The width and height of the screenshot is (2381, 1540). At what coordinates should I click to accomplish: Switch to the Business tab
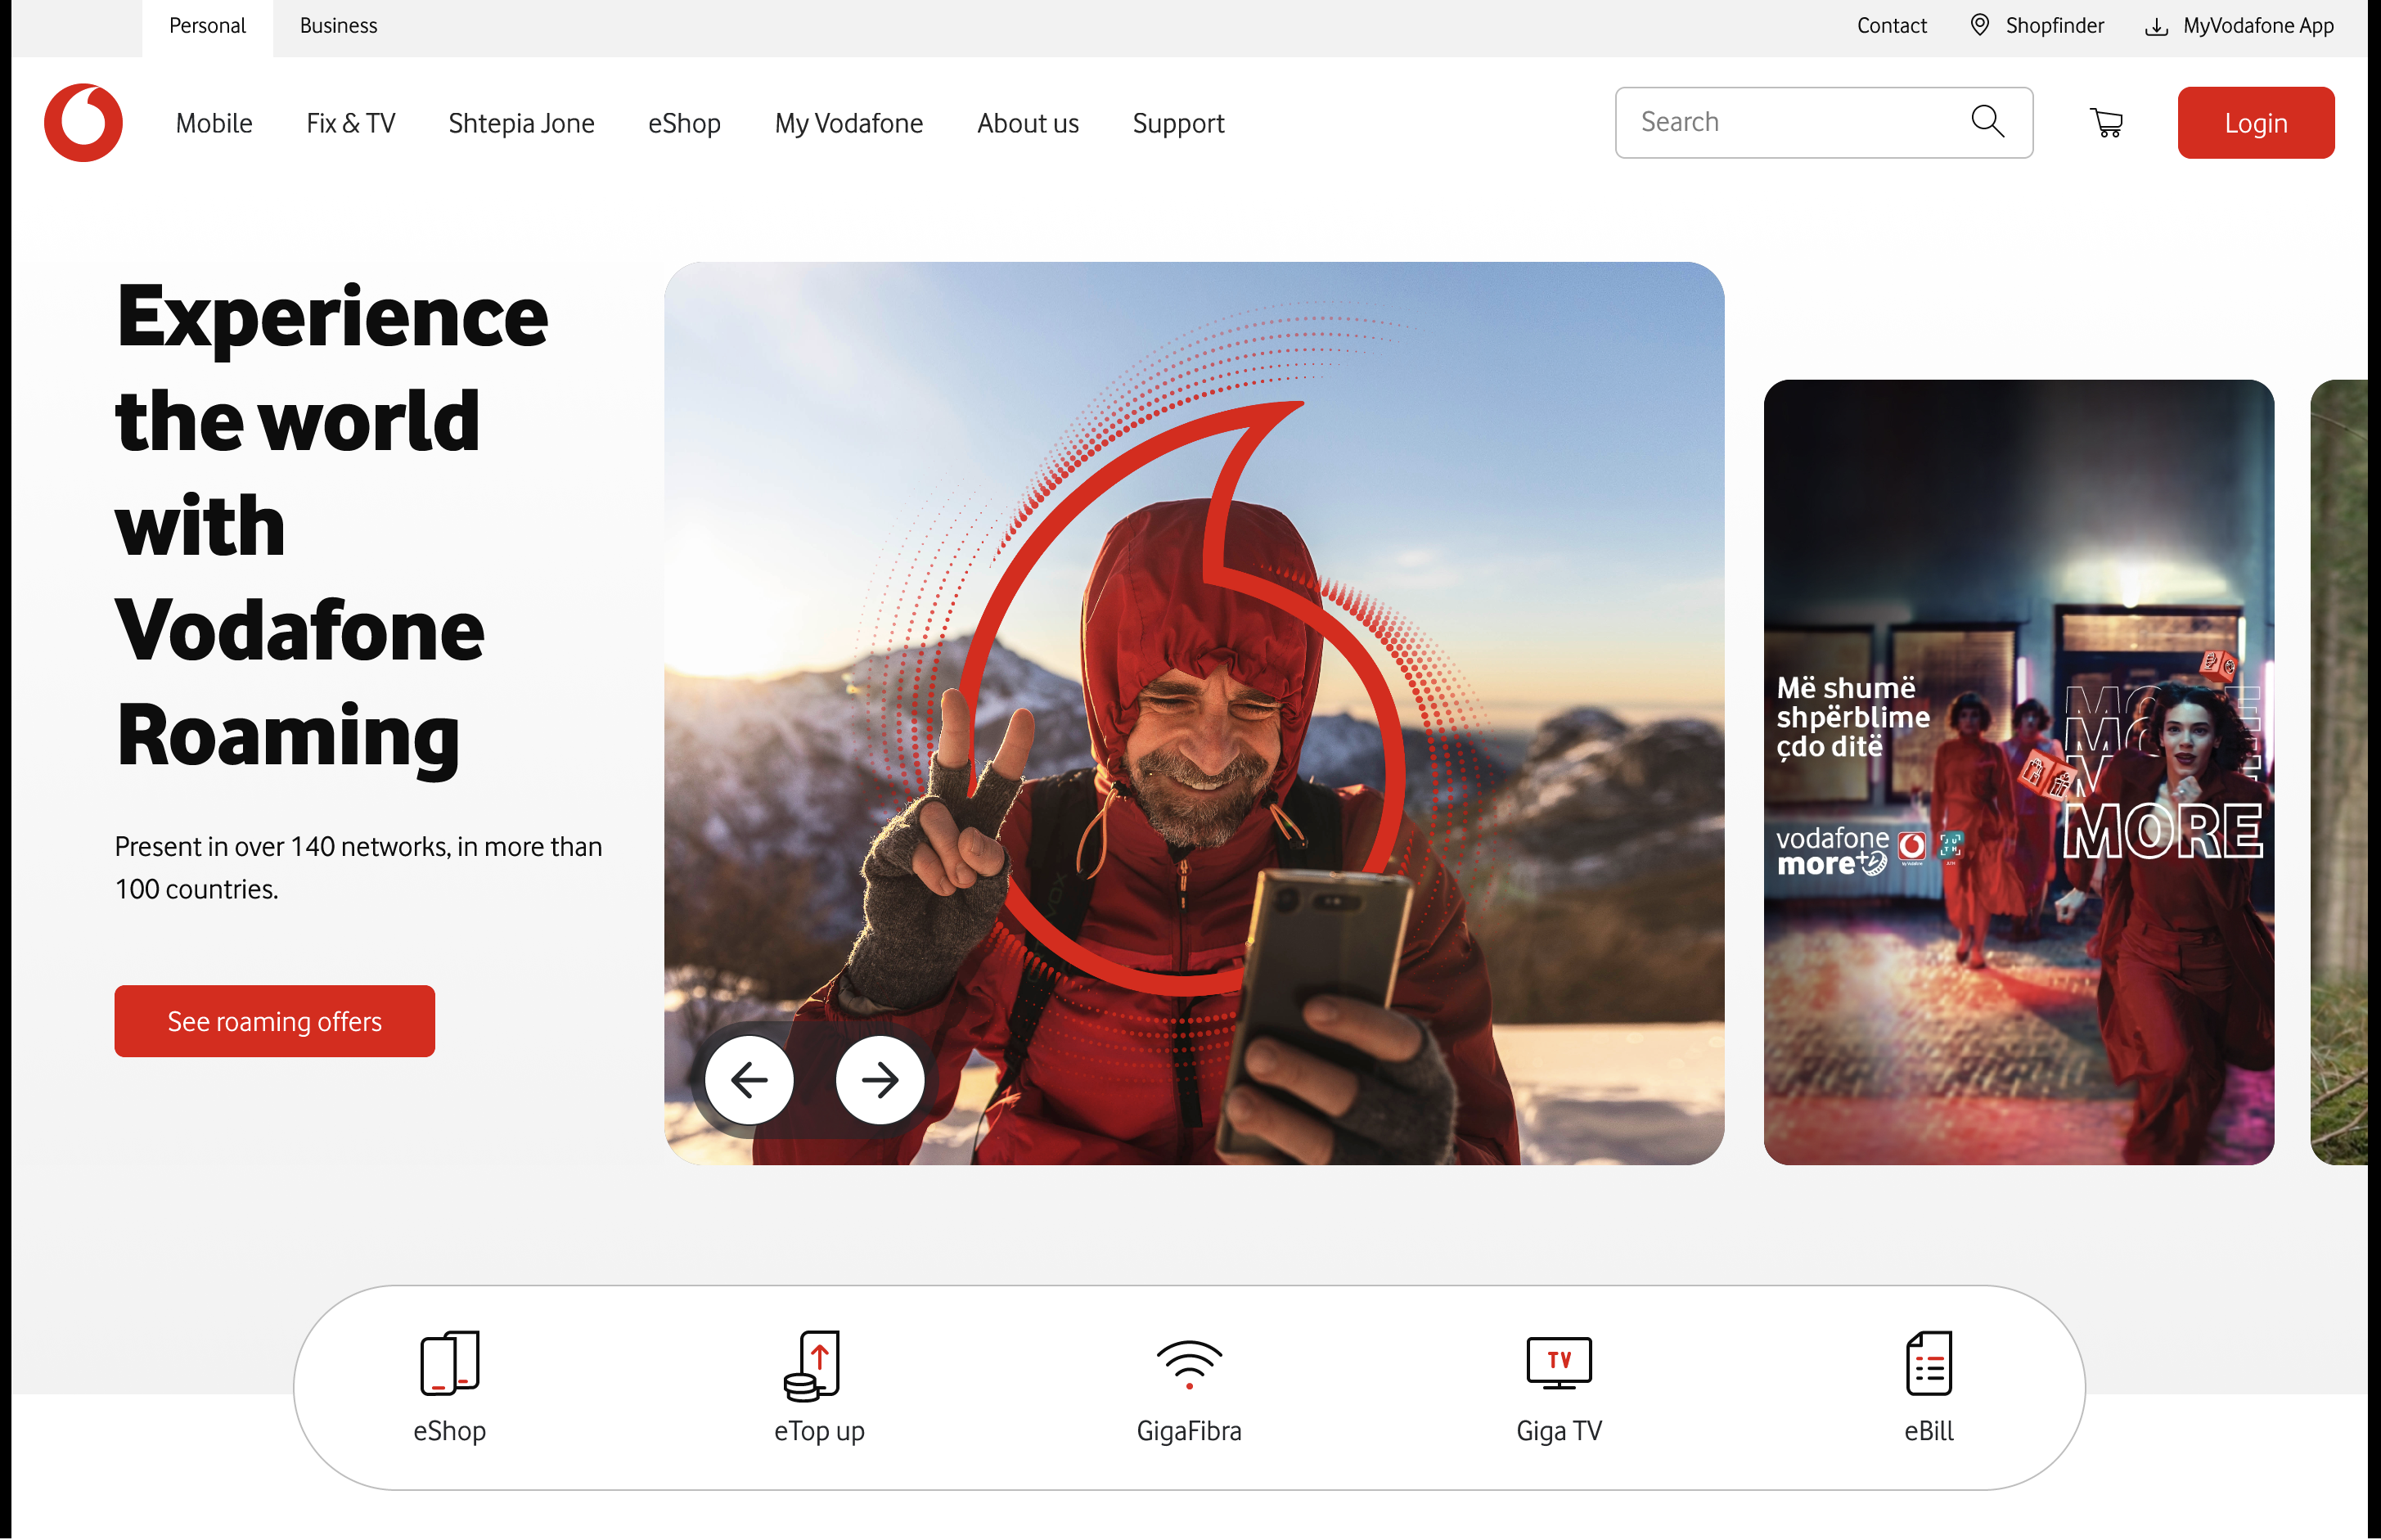pos(338,27)
